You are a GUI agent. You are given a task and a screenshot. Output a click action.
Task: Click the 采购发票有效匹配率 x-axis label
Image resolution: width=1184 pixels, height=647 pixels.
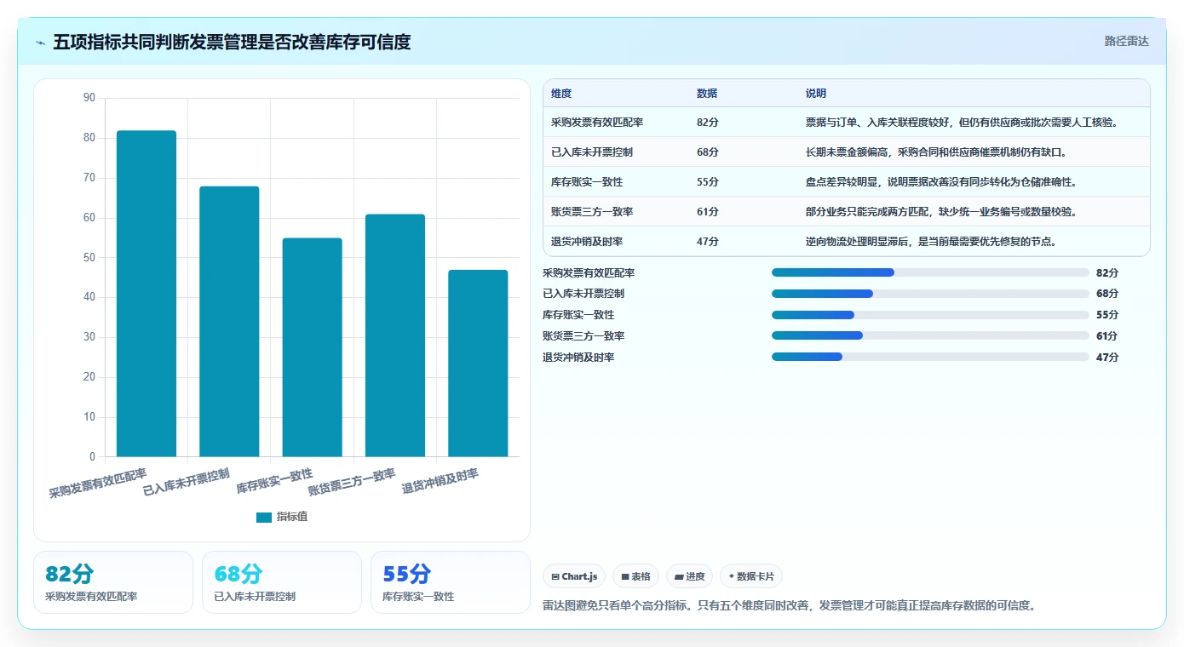pyautogui.click(x=98, y=483)
